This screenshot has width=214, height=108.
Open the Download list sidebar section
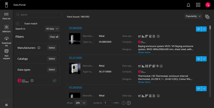click(x=6, y=42)
